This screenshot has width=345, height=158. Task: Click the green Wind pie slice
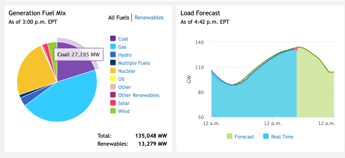[x=53, y=46]
